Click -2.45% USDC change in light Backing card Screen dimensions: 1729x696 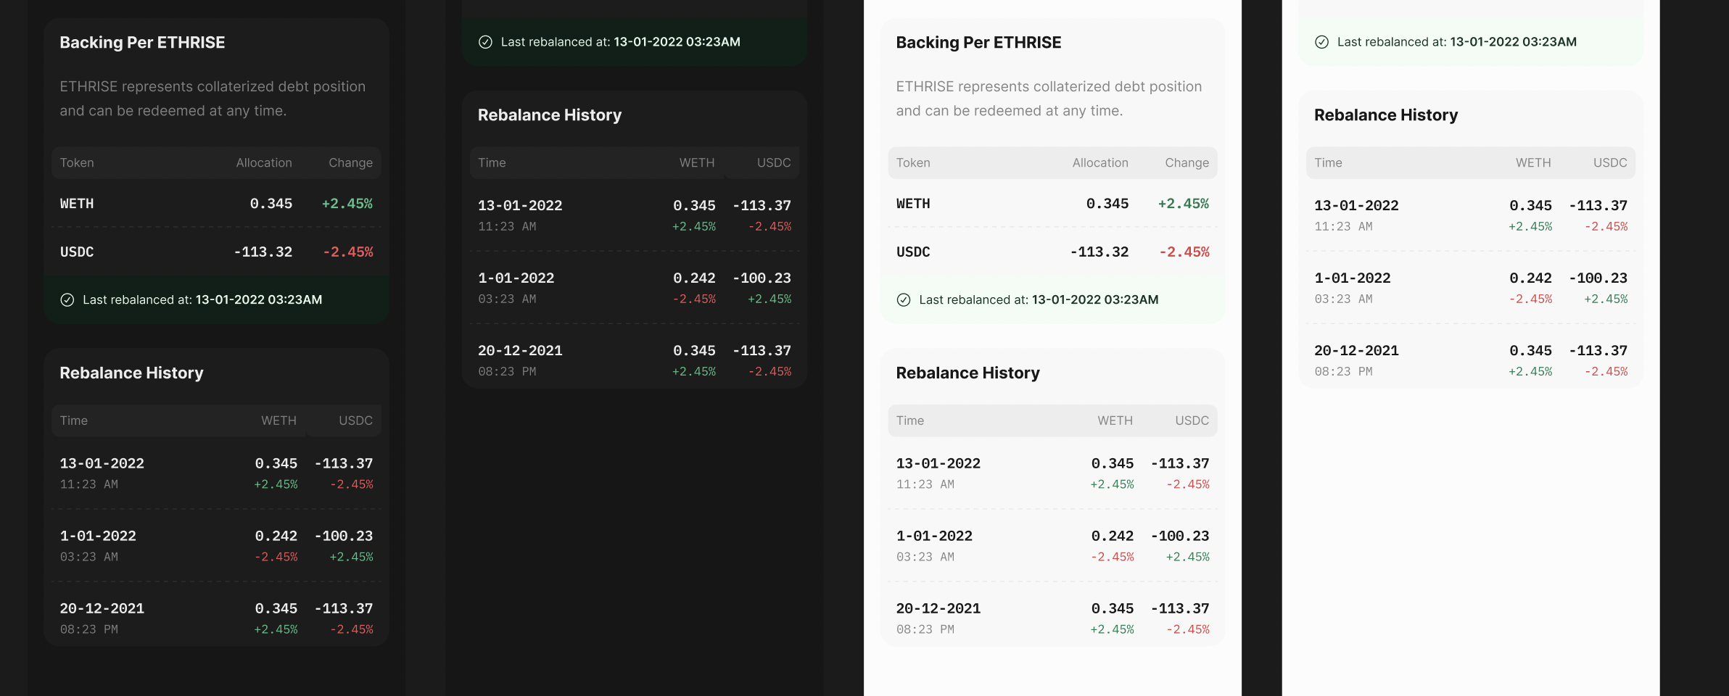[1184, 252]
